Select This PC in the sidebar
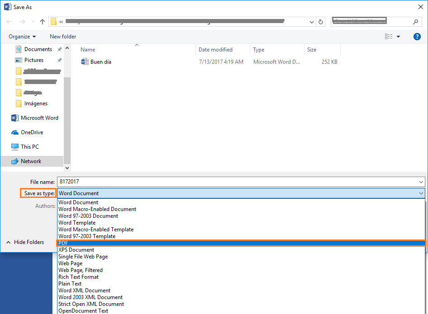The width and height of the screenshot is (428, 314). [30, 147]
